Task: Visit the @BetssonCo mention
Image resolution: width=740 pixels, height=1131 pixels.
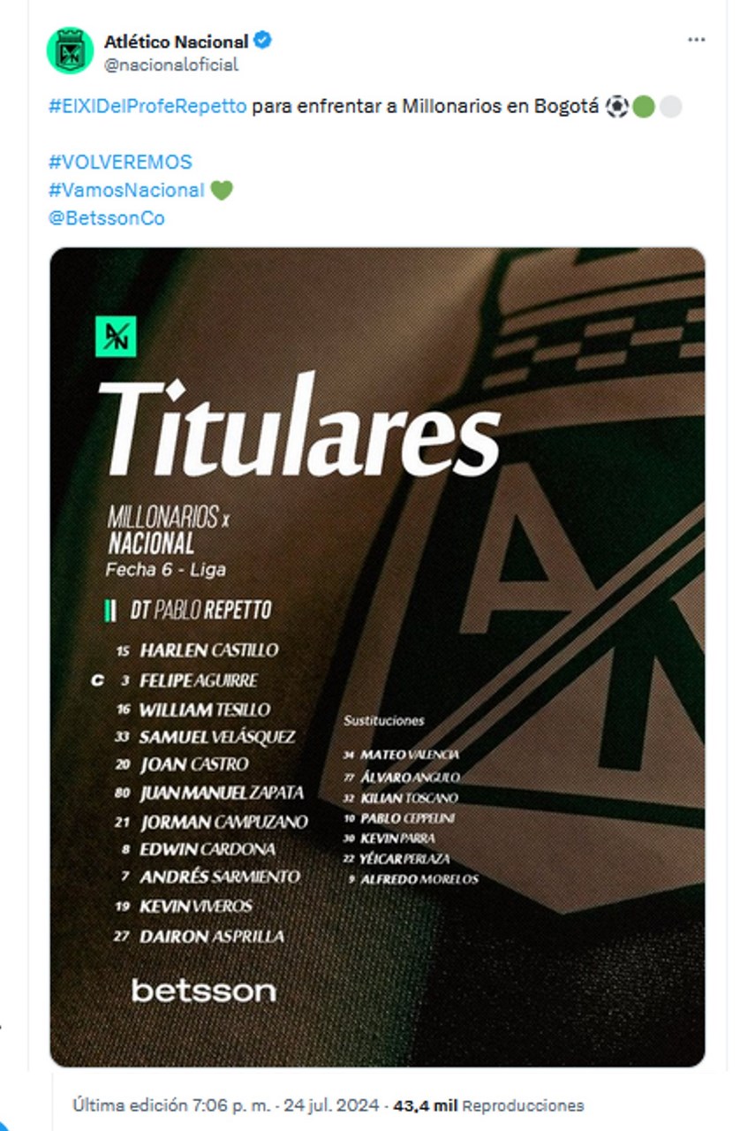Action: 106,218
